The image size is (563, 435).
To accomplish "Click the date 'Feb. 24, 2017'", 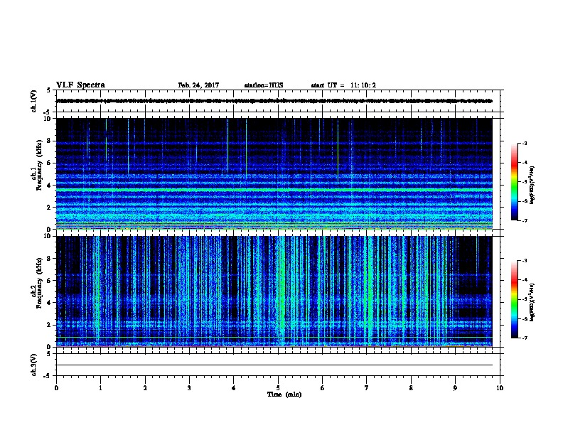I will (x=198, y=85).
